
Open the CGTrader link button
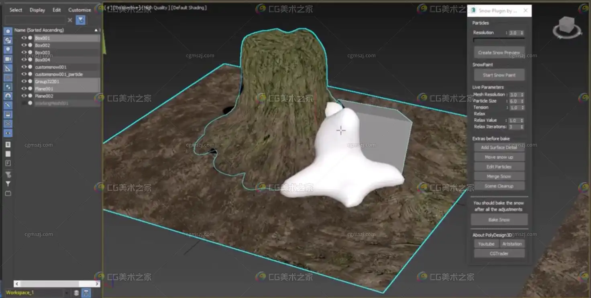(x=499, y=253)
